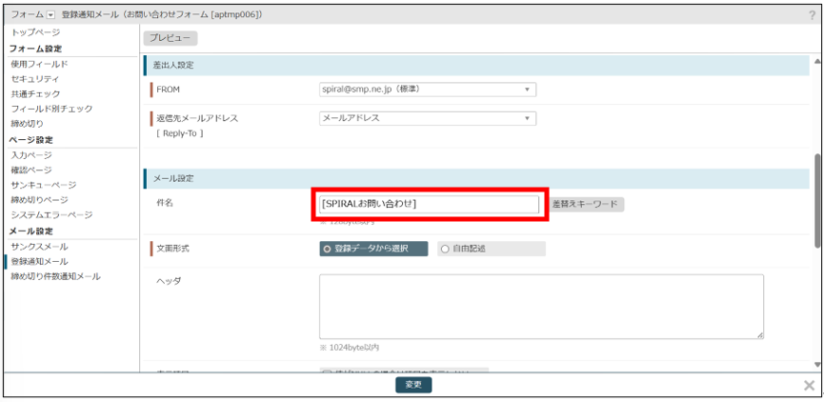Click the ヘッダ textarea resize grip
Image resolution: width=824 pixels, height=402 pixels.
[760, 335]
